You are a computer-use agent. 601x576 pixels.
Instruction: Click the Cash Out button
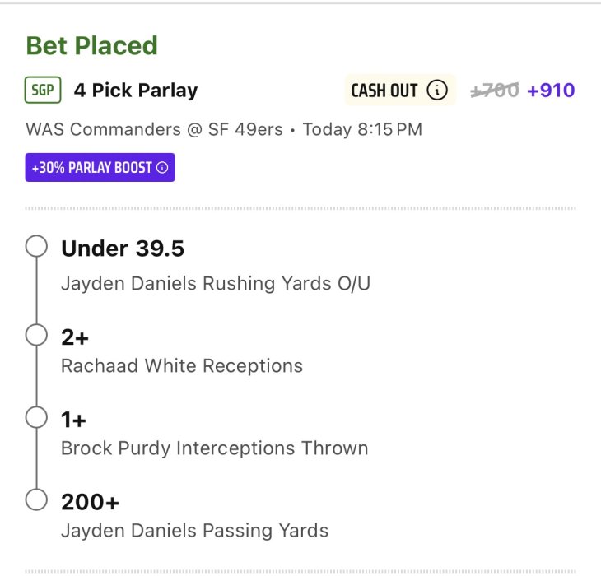[x=400, y=90]
